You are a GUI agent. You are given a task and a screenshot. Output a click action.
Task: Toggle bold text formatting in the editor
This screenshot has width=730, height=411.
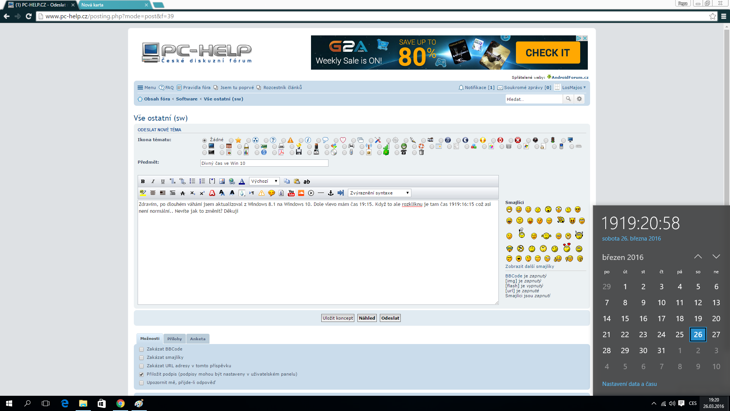point(143,182)
